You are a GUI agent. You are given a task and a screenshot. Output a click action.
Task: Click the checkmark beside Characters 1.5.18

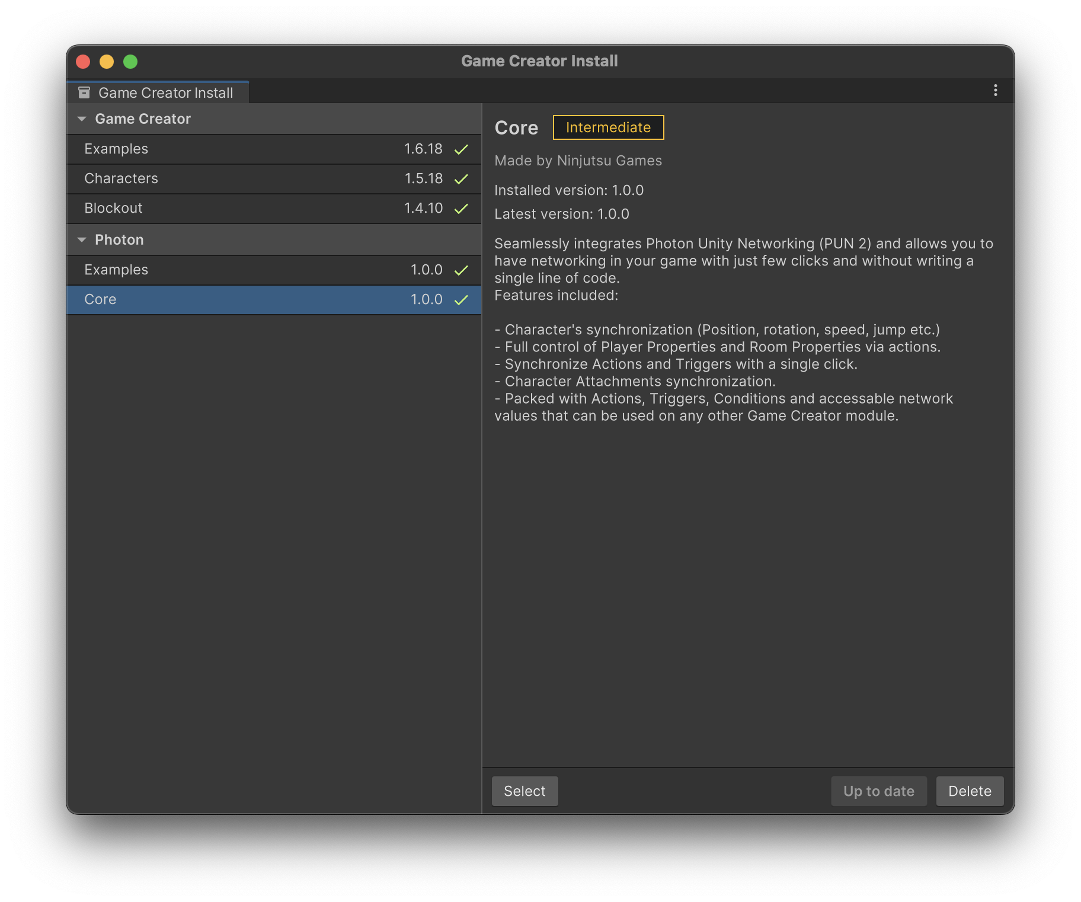point(461,179)
